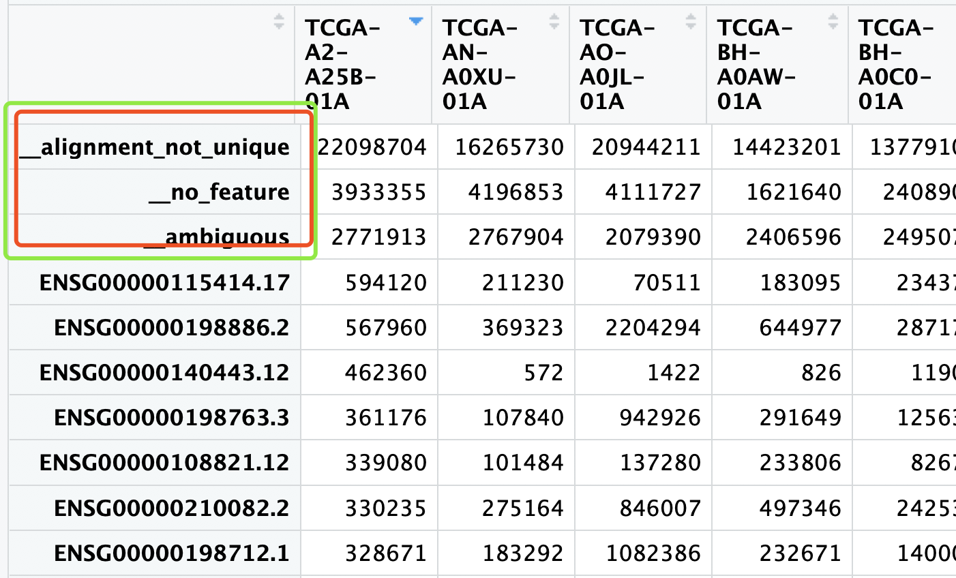The width and height of the screenshot is (956, 578).
Task: Click the cell with value 572
Action: [x=506, y=372]
